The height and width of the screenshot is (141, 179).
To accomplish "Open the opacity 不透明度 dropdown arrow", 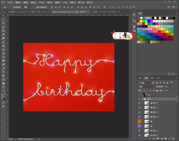I will pos(171,87).
